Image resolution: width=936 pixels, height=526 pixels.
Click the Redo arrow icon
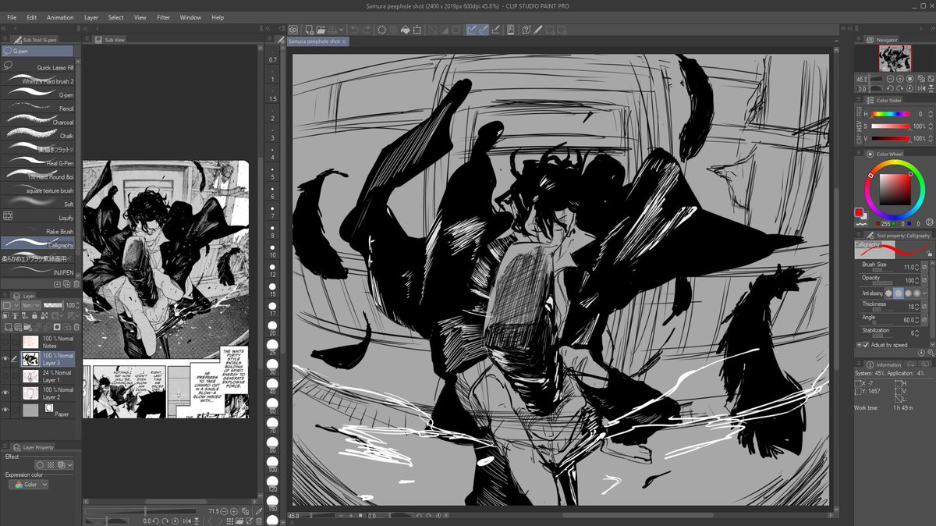(x=367, y=30)
